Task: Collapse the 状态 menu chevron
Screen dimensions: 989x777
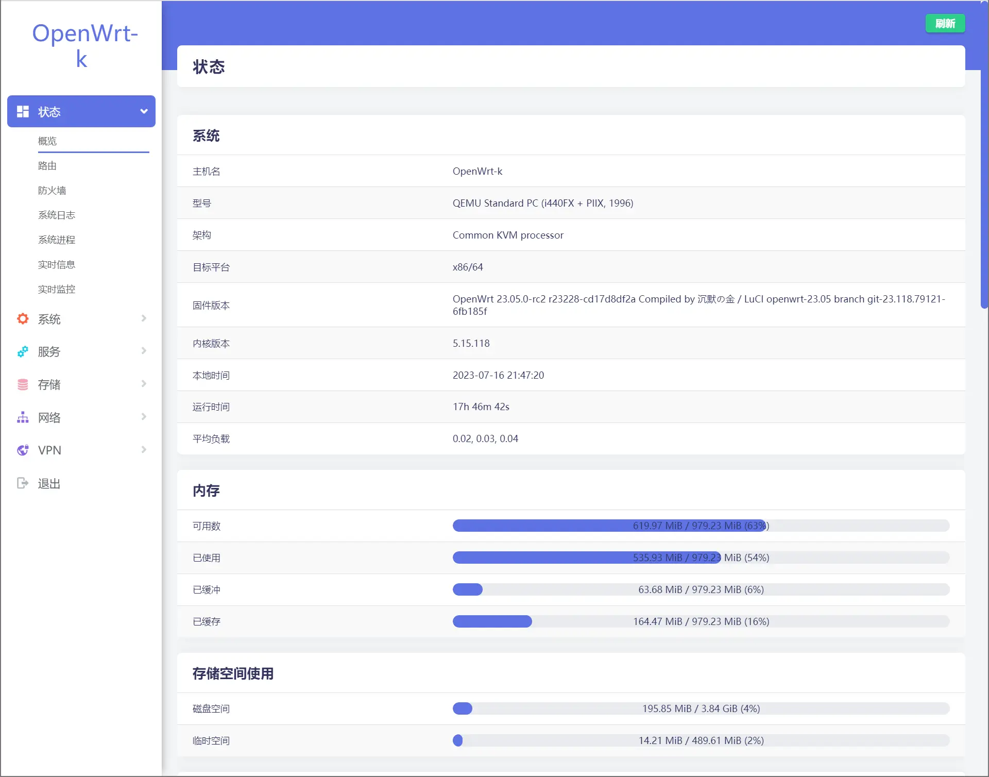Action: [144, 111]
